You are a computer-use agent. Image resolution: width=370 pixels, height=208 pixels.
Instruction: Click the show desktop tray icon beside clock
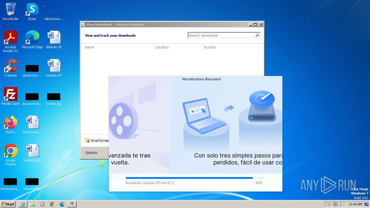pyautogui.click(x=367, y=204)
